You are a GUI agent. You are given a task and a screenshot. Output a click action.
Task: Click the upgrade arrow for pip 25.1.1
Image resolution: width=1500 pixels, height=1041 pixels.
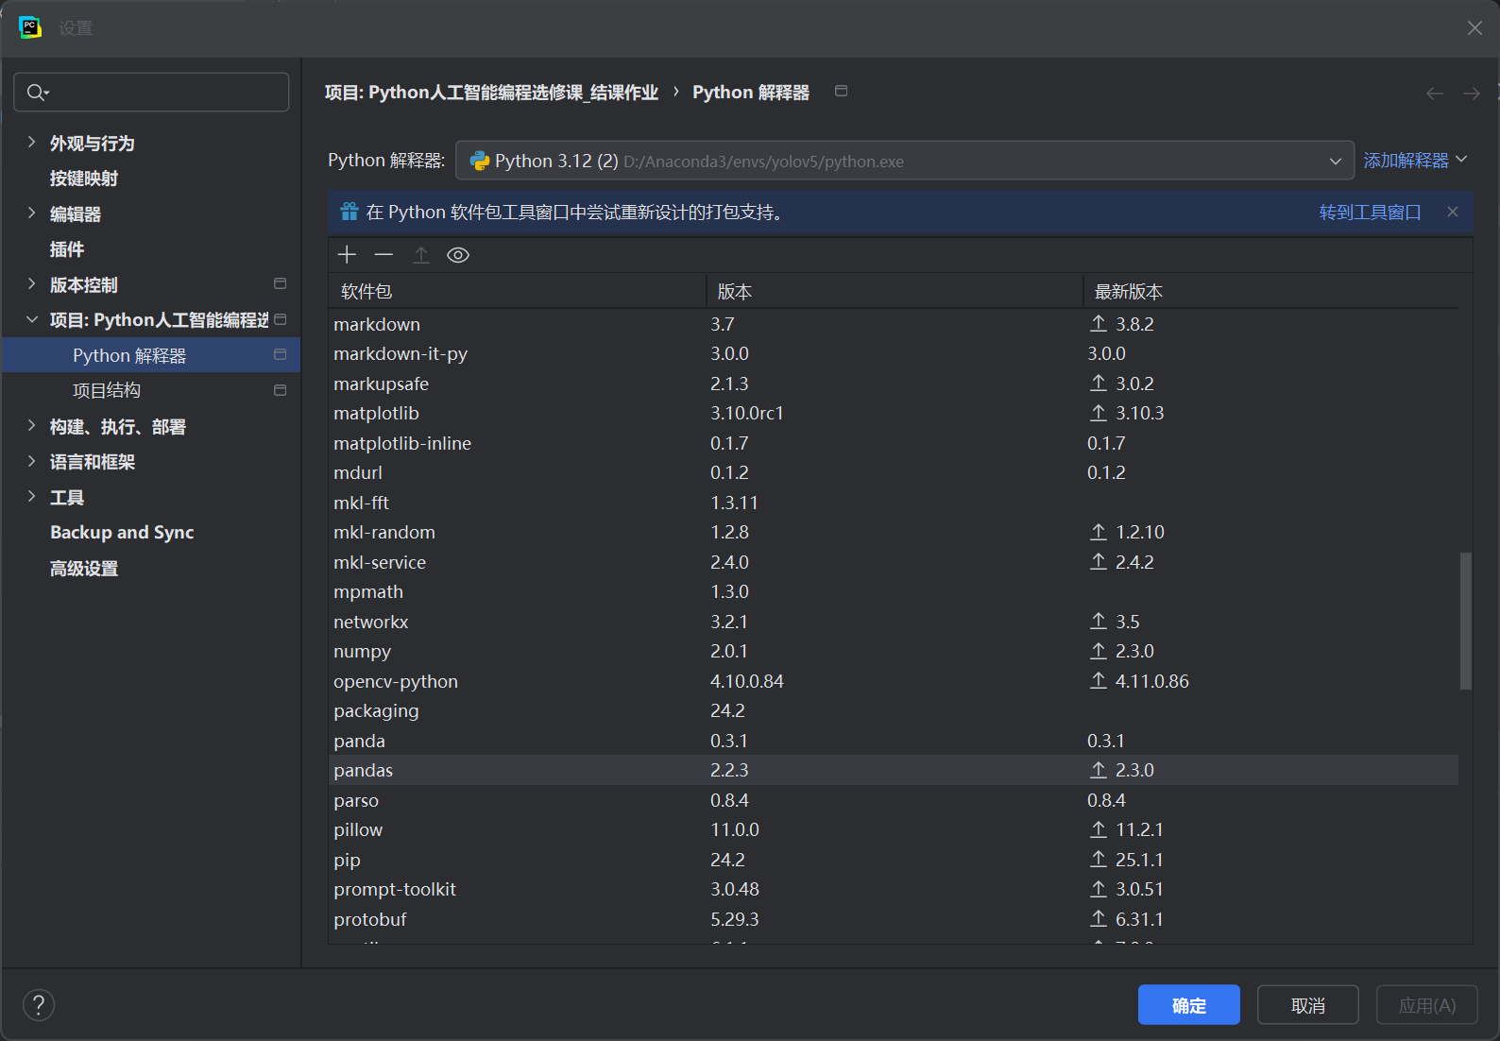pos(1099,860)
